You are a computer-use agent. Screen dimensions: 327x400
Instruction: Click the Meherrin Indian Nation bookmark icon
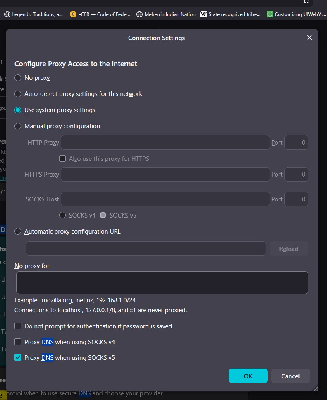point(139,14)
